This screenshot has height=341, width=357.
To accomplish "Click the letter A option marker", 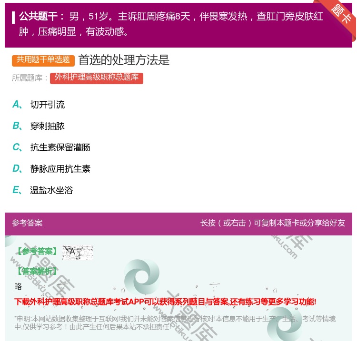I will (17, 105).
